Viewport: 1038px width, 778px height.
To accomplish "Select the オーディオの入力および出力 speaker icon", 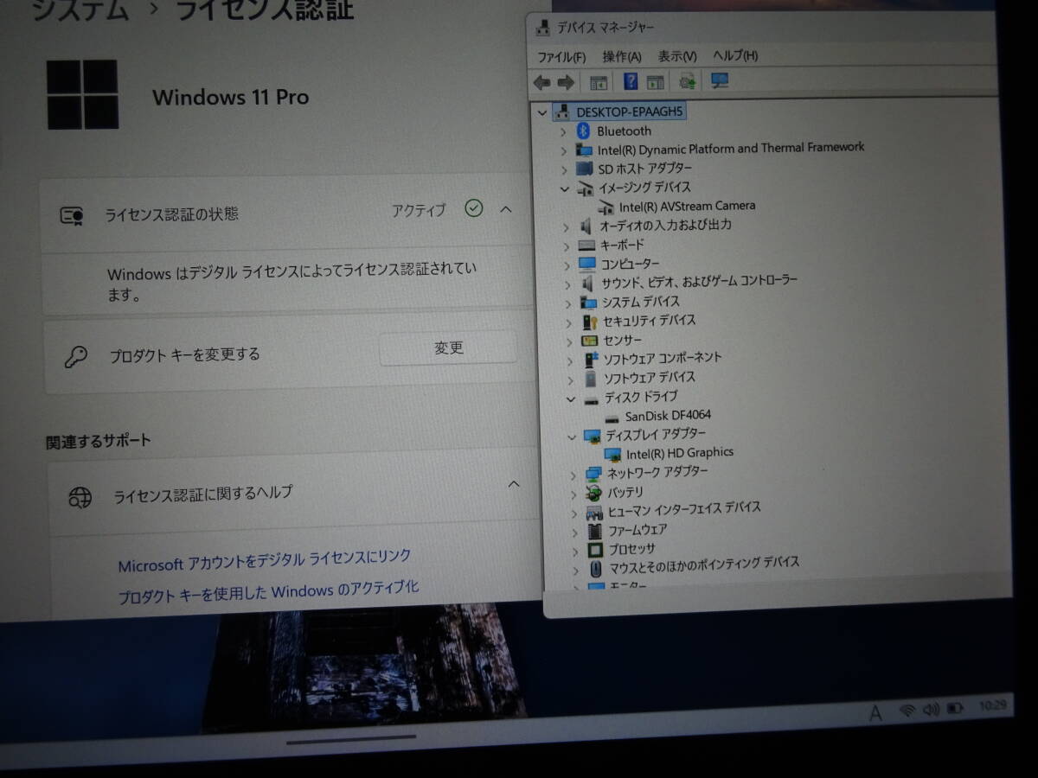I will (586, 226).
